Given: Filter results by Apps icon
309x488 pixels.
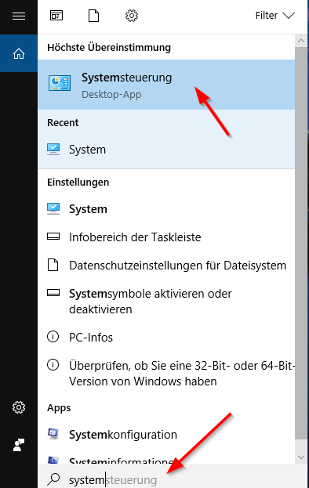Looking at the screenshot, I should click(x=56, y=15).
